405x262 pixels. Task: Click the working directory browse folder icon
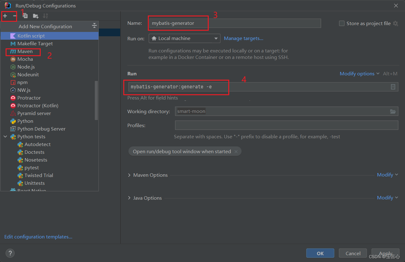[393, 111]
